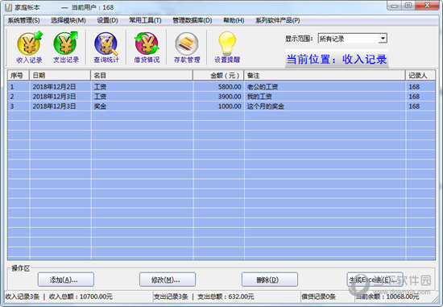Open the 设置提醒 reminder lightbulb
The width and height of the screenshot is (443, 307).
click(227, 48)
